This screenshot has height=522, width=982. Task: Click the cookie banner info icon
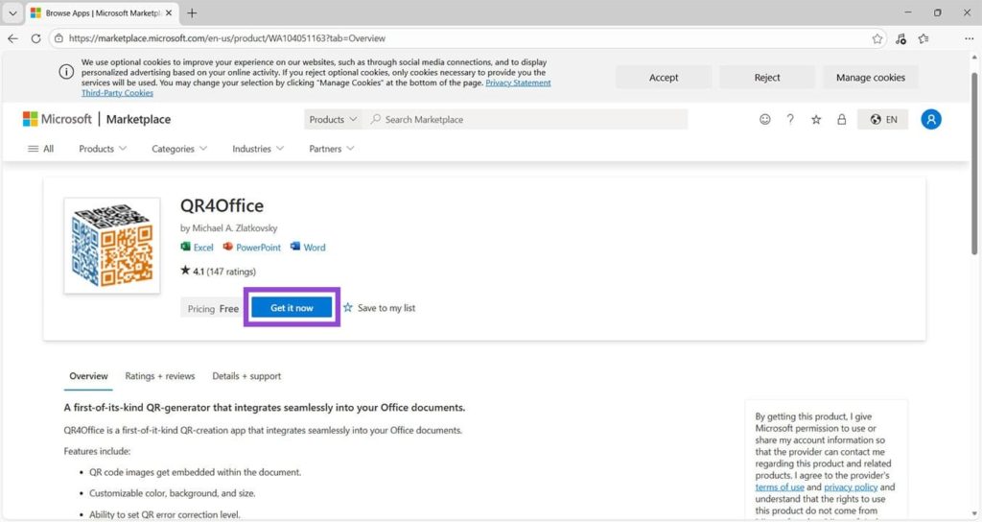coord(66,71)
